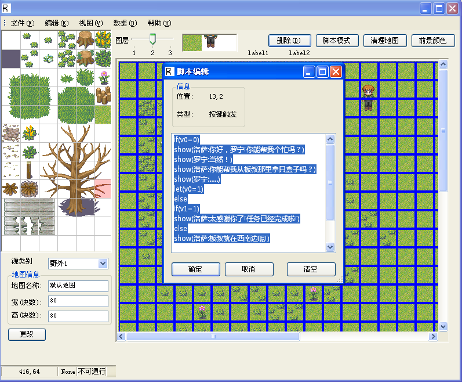Click the 清理地图 clear map button
Image resolution: width=462 pixels, height=382 pixels.
click(x=385, y=41)
